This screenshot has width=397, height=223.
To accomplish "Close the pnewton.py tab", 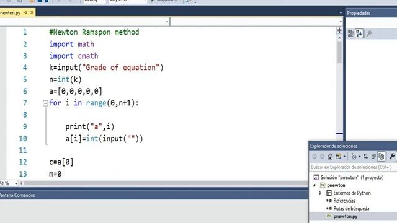I will [32, 12].
